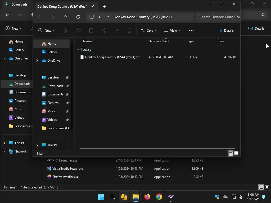The image size is (271, 203).
Task: Launch Google Chrome from the taskbar
Action: 159,197
